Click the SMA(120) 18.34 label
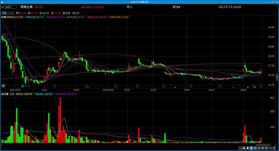This screenshot has height=151, width=279. pos(97,17)
